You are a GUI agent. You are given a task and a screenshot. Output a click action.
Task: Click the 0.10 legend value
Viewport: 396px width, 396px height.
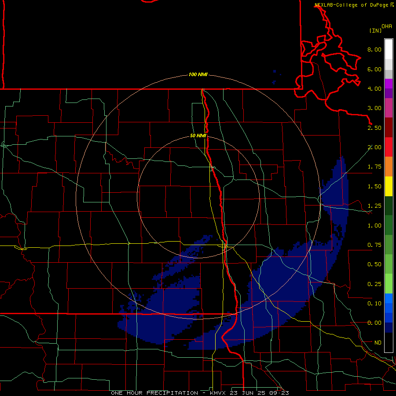(x=374, y=304)
